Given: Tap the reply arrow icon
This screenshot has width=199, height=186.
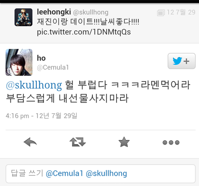Looking at the screenshot, I should click(x=30, y=142).
